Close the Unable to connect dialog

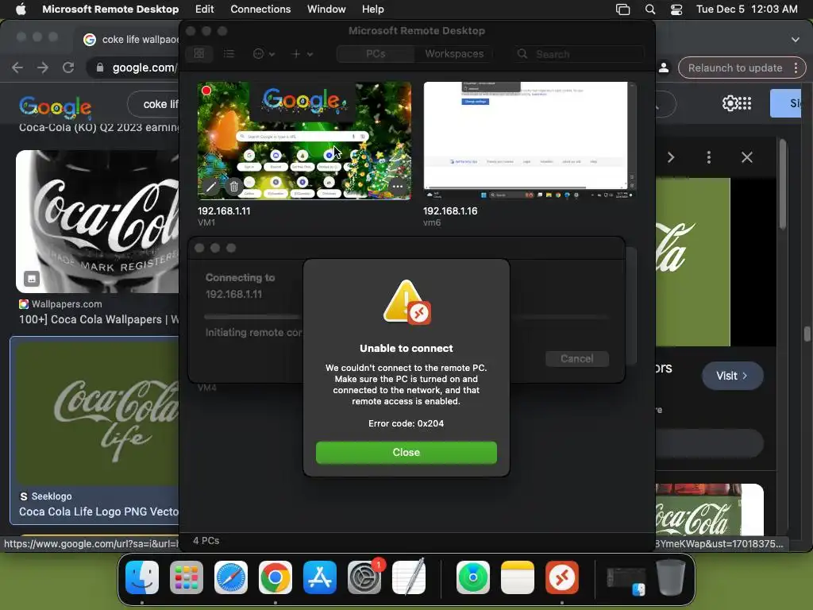tap(406, 452)
